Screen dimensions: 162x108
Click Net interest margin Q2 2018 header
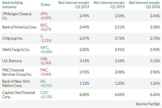(144, 5)
